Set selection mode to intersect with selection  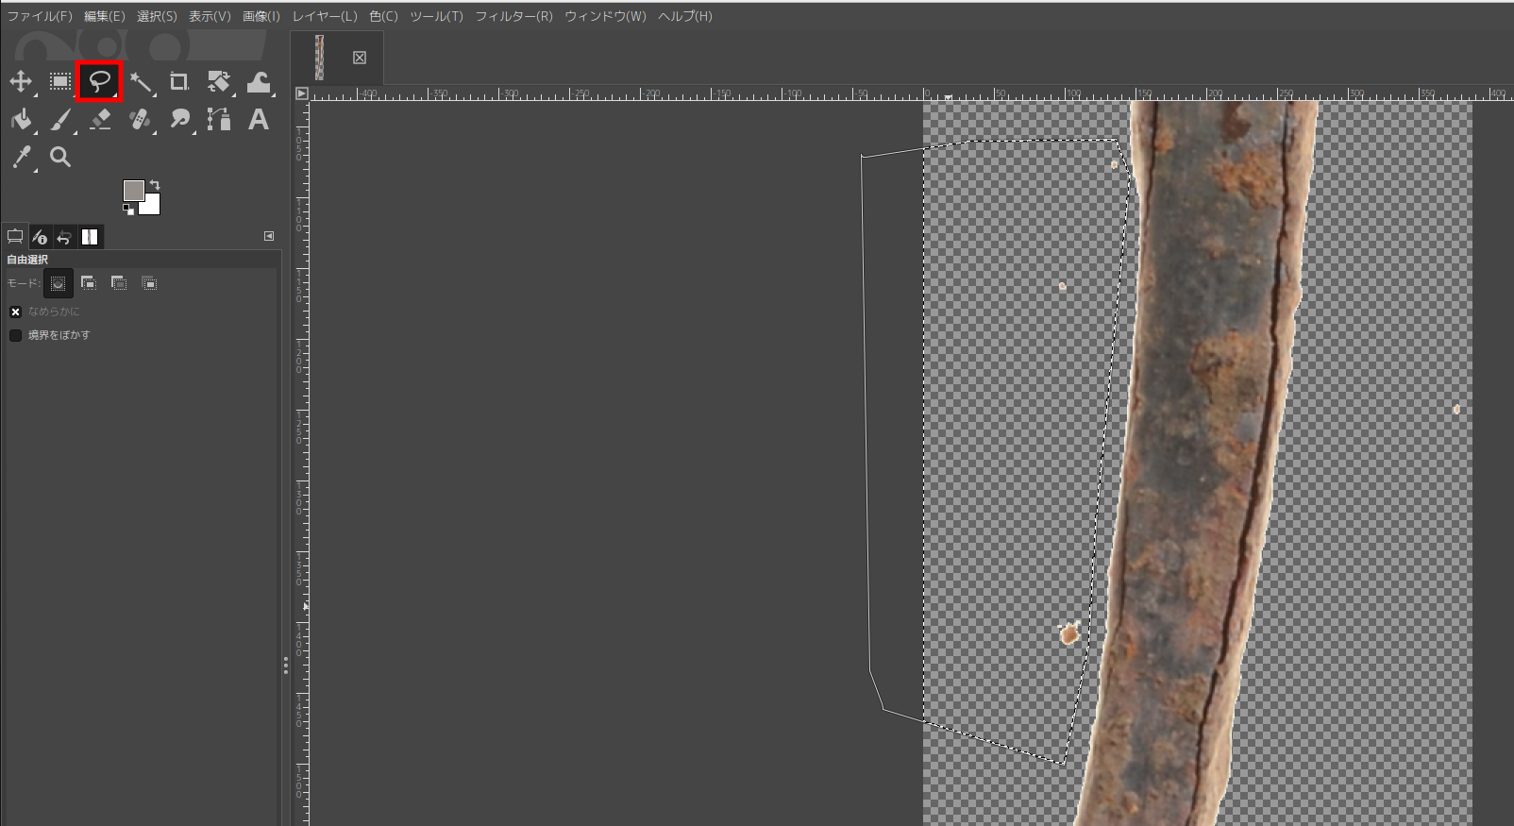tap(149, 283)
